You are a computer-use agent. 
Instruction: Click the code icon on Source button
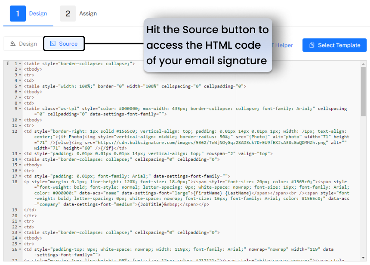coord(53,44)
